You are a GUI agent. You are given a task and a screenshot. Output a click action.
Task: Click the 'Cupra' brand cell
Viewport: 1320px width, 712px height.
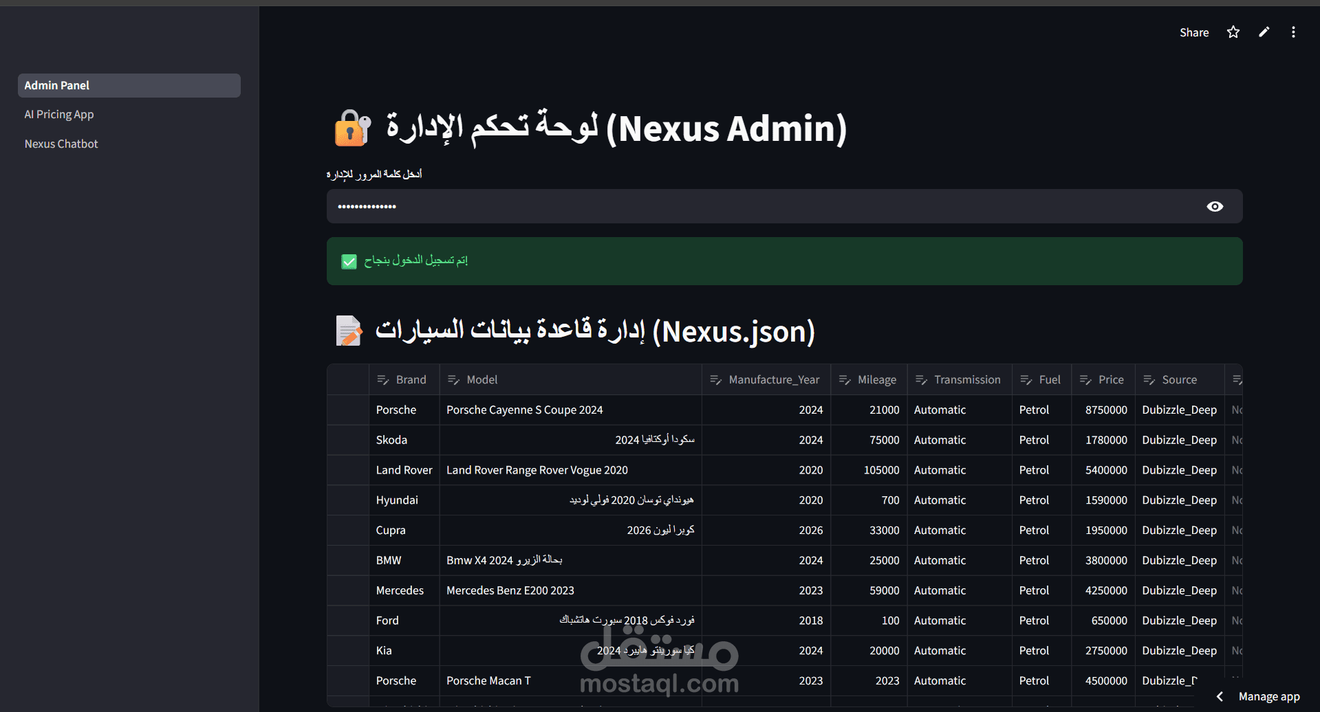click(x=404, y=531)
